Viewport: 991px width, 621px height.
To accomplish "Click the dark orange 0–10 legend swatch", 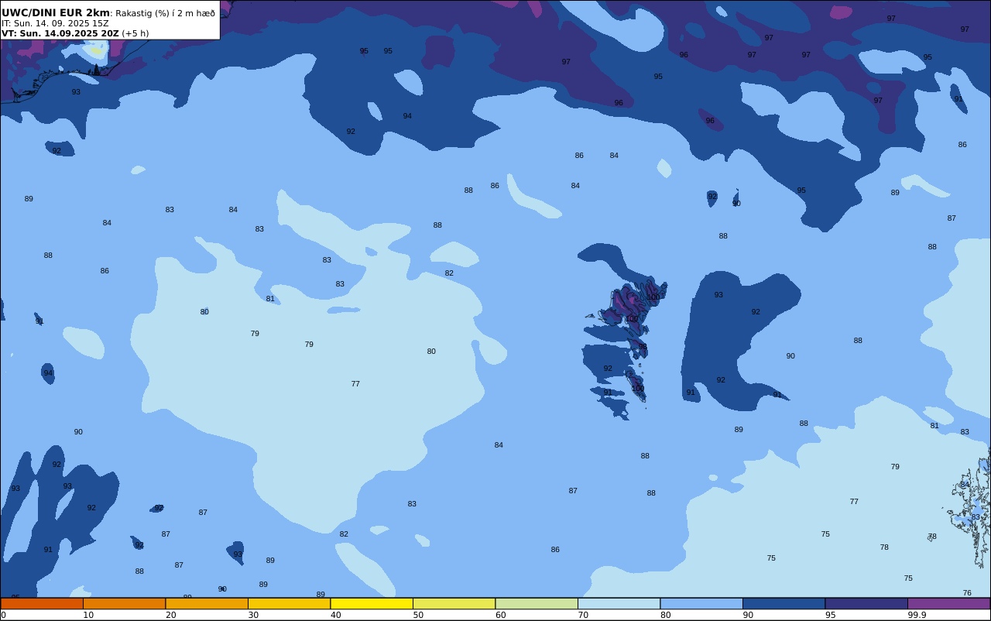I will click(42, 603).
